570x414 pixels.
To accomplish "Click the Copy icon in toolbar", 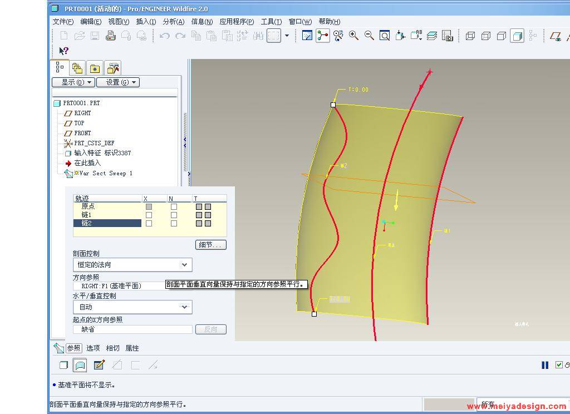I will [x=196, y=36].
